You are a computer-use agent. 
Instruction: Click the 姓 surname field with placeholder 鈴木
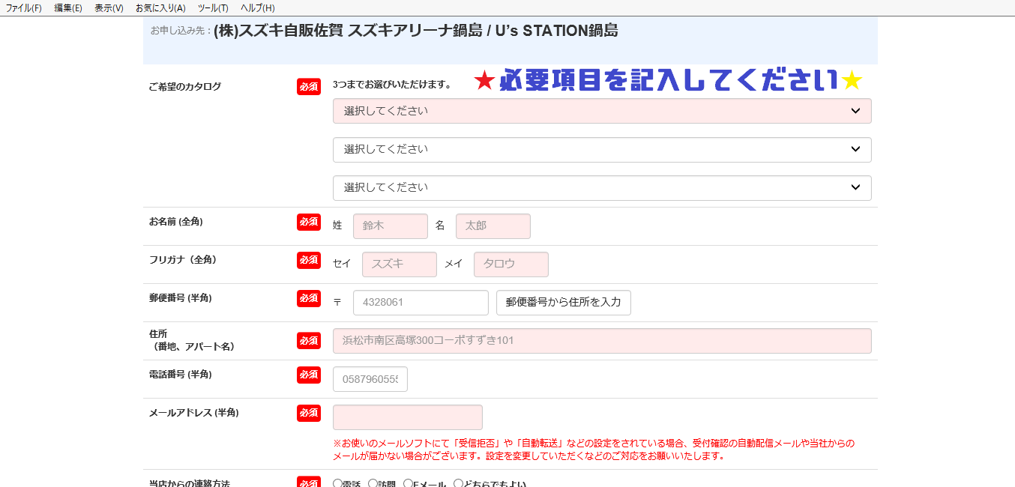pyautogui.click(x=391, y=226)
